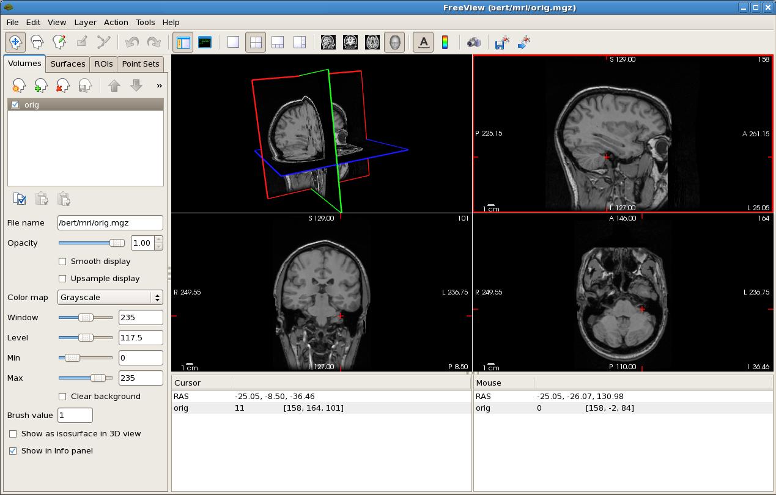Switch main view to sagittal
Image resolution: width=776 pixels, height=495 pixels.
click(328, 42)
